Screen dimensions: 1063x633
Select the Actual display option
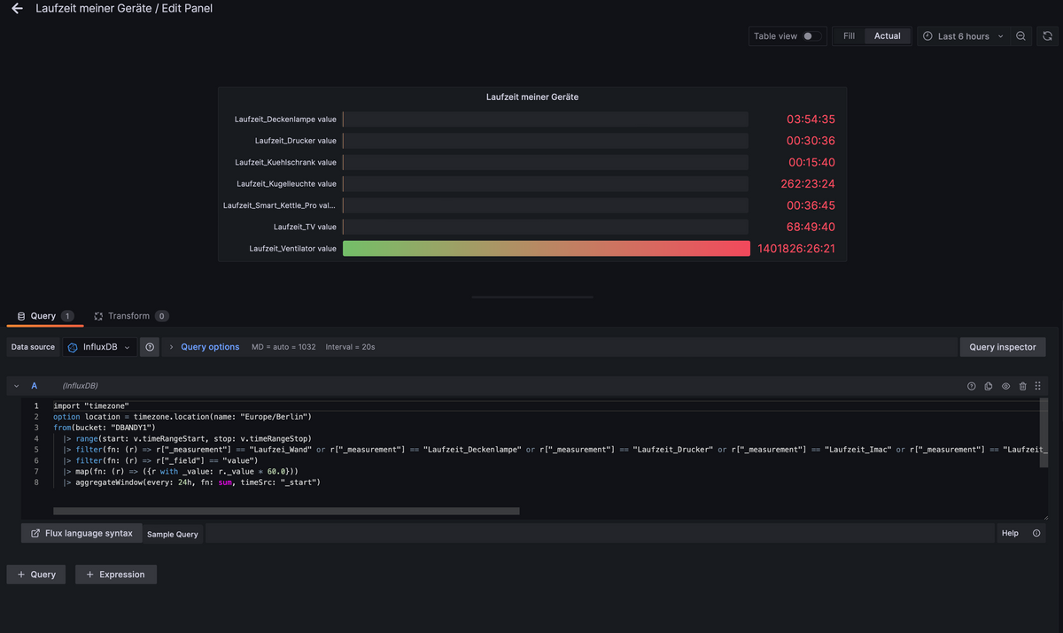tap(887, 36)
